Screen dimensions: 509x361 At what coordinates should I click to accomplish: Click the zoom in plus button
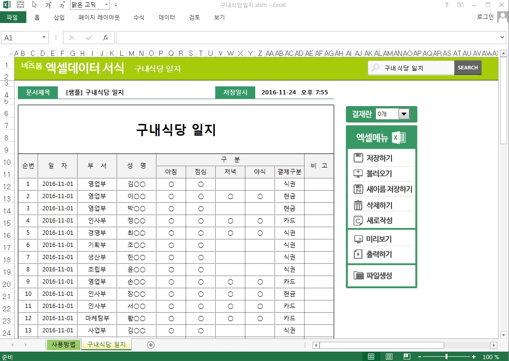point(474,357)
